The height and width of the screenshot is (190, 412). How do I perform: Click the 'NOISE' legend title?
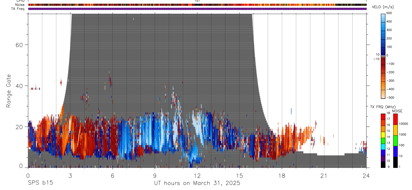pos(397,111)
